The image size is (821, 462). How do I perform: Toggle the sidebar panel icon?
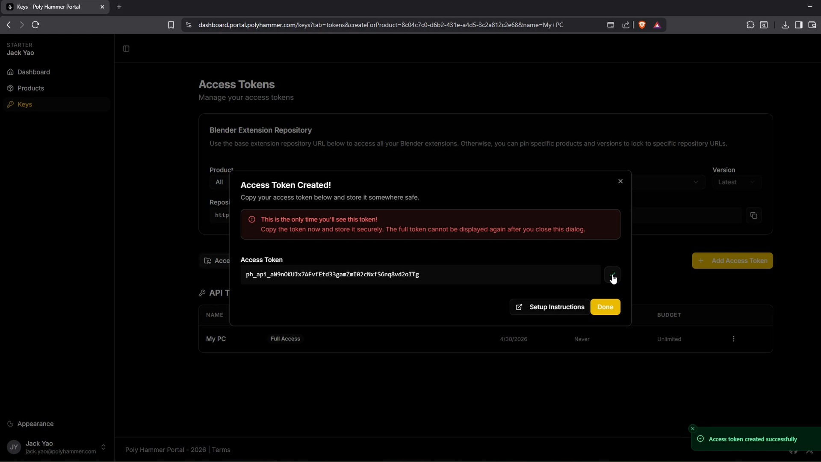click(126, 49)
